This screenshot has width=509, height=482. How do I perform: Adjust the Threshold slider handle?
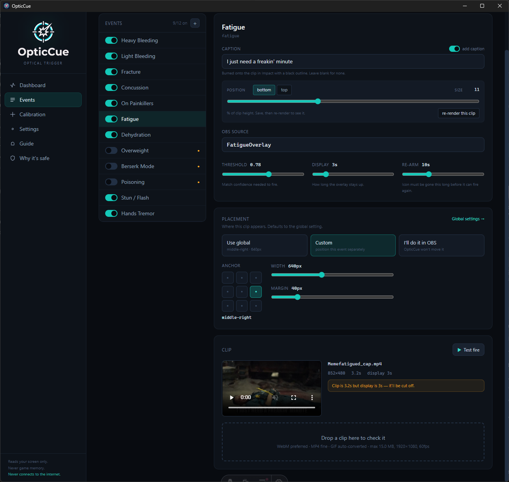(x=269, y=174)
